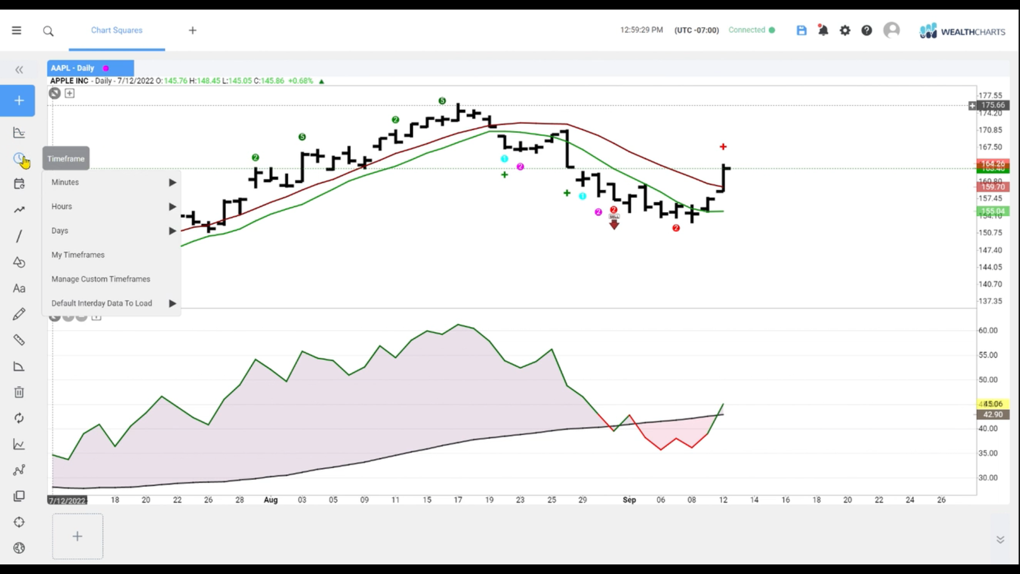1020x574 pixels.
Task: Select the Aa text tool
Action: (x=19, y=288)
